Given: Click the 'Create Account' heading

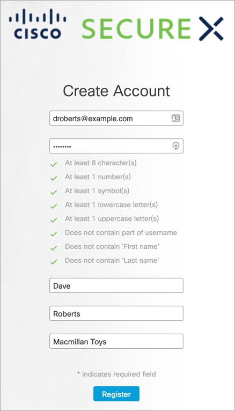Looking at the screenshot, I should pyautogui.click(x=116, y=91).
